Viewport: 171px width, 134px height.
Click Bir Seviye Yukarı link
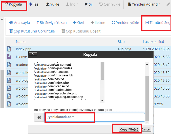51,23
